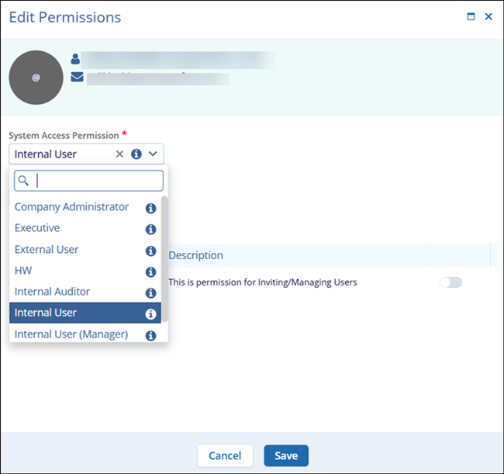Enable the Inviting/Managing Users permission toggle

click(450, 282)
